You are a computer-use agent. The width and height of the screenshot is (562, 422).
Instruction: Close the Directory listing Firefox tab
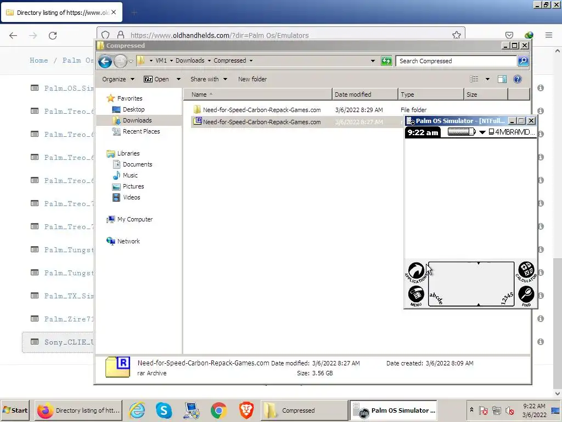(x=114, y=12)
